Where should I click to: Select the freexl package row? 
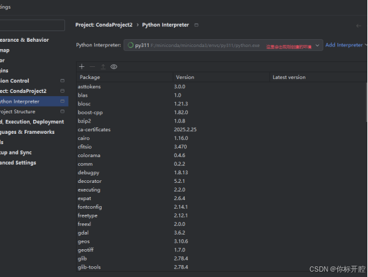(221, 224)
